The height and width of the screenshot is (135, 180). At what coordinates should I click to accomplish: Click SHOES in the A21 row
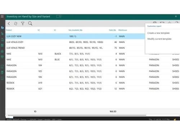pos(176,89)
